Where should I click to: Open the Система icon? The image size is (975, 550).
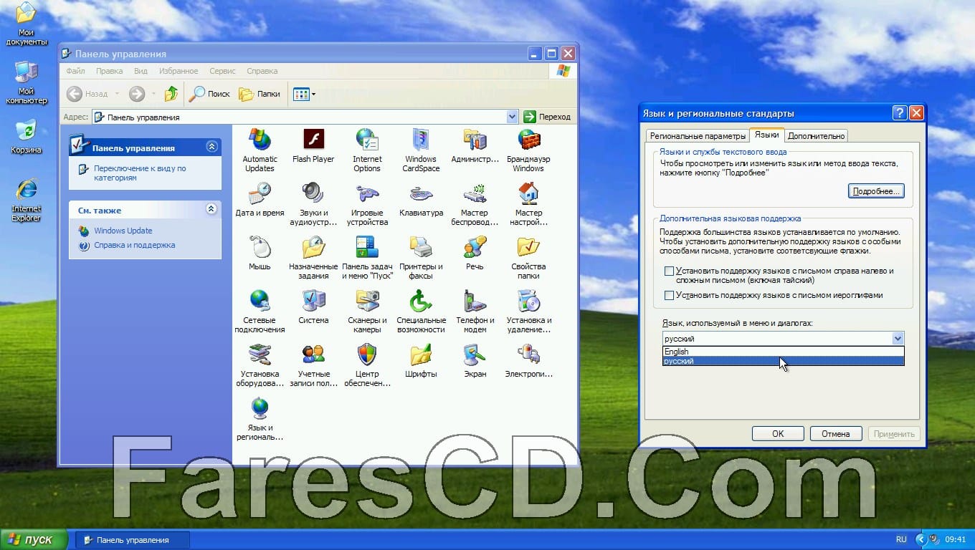coord(313,307)
